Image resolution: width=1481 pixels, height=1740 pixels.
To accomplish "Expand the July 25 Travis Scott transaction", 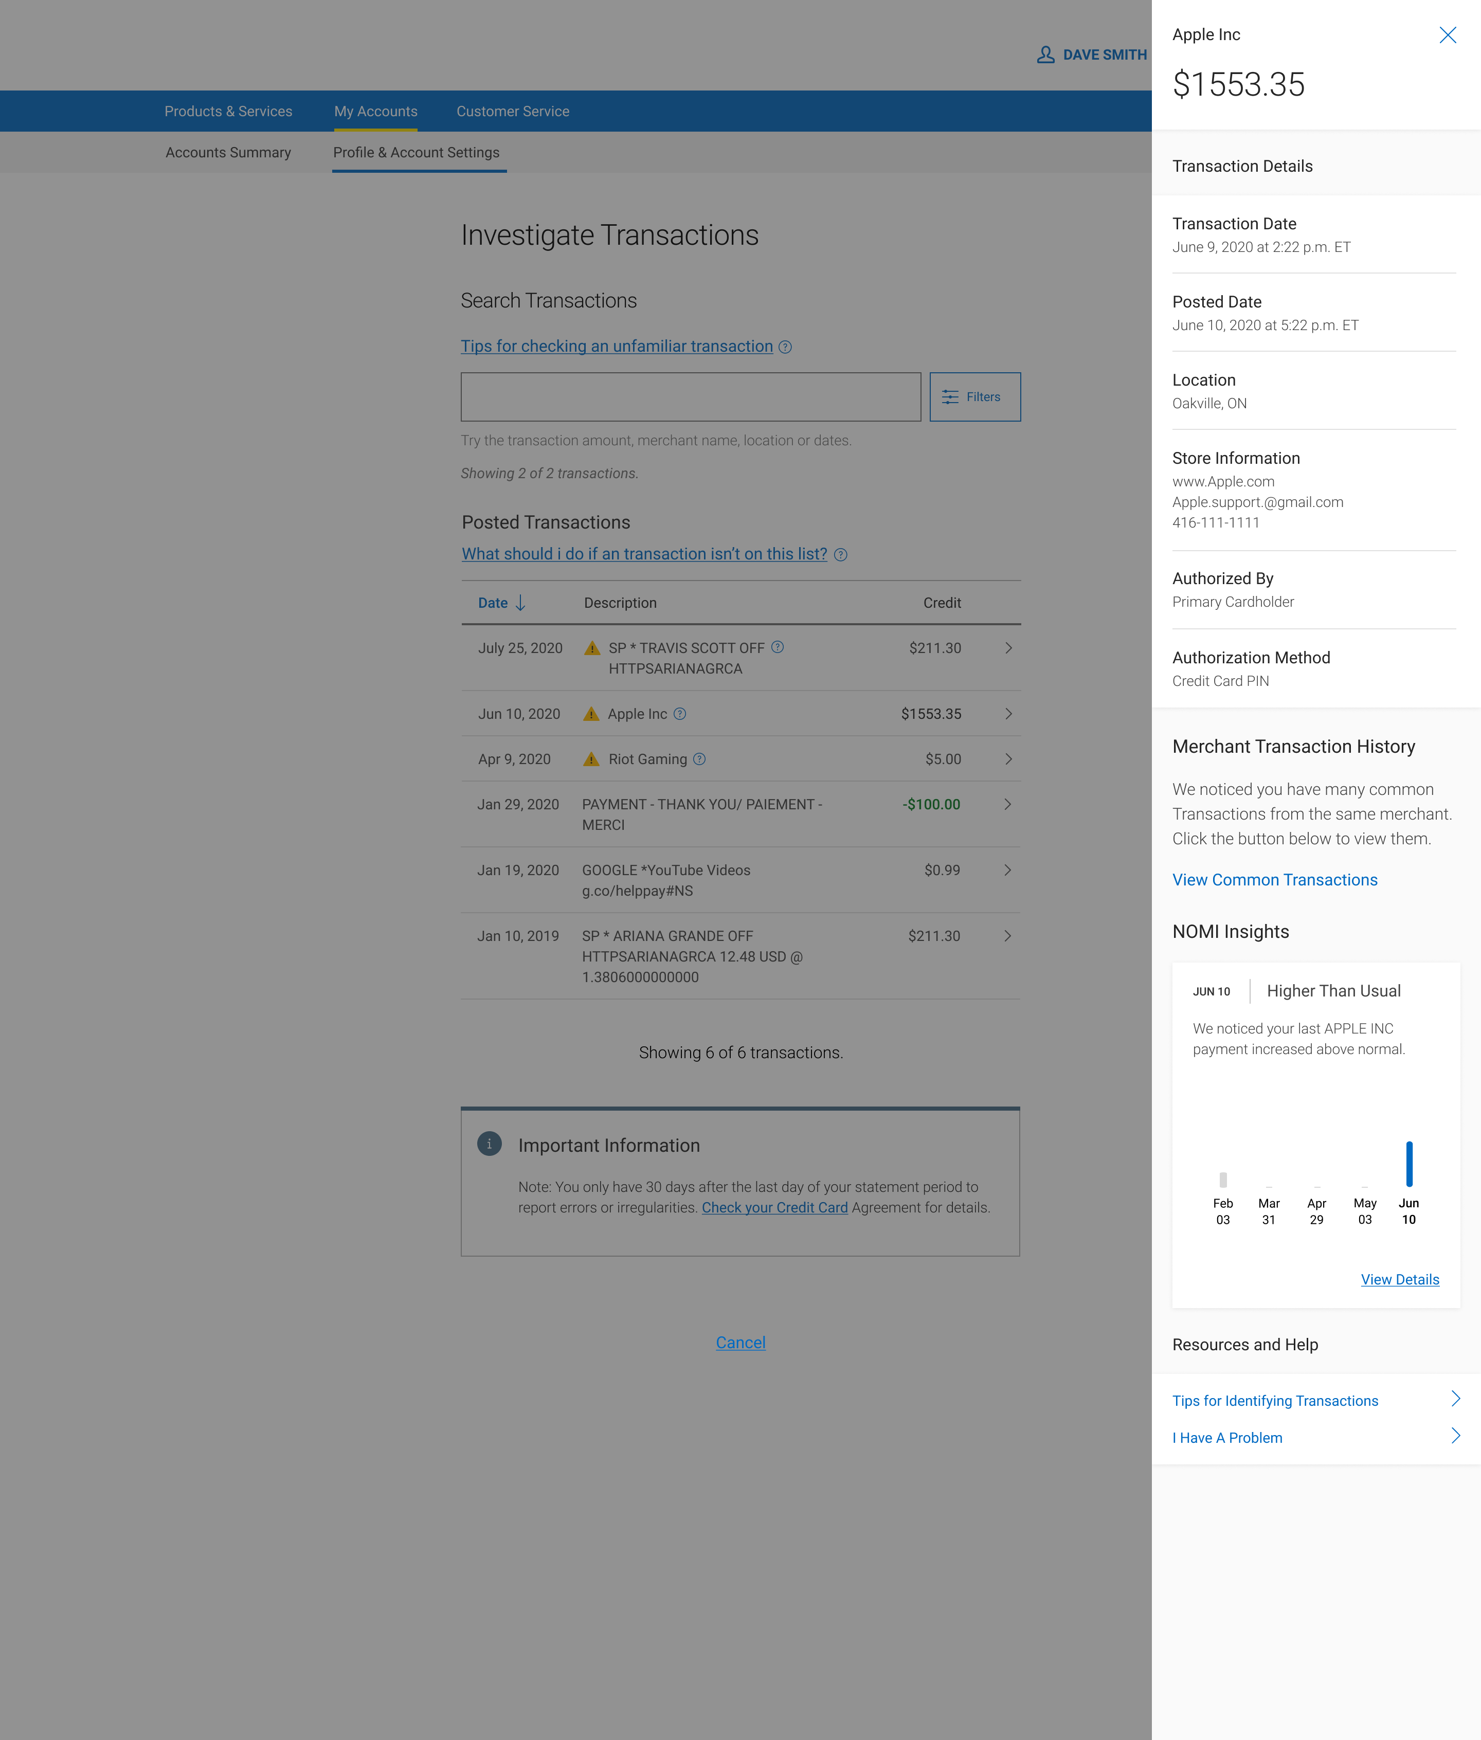I will 1008,648.
